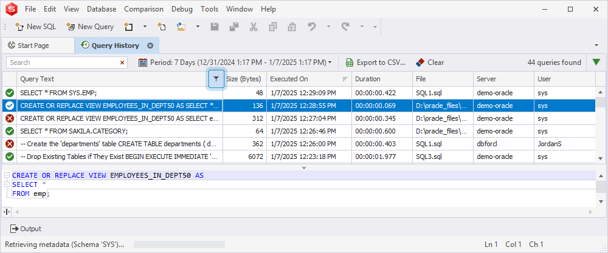This screenshot has height=253, width=608.
Task: Click the Redo arrow icon
Action: pyautogui.click(x=345, y=27)
